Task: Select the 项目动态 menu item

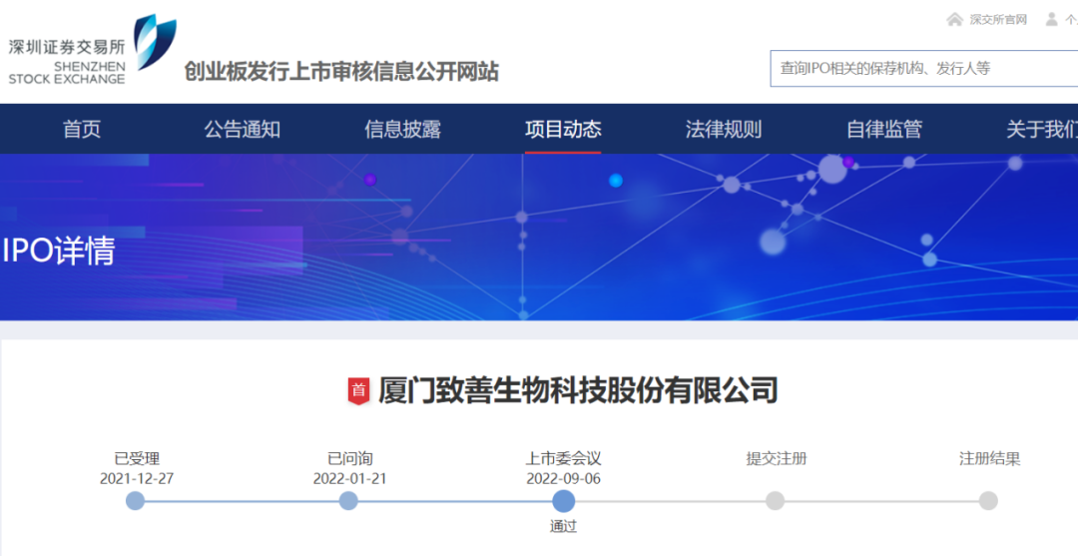Action: [x=563, y=129]
